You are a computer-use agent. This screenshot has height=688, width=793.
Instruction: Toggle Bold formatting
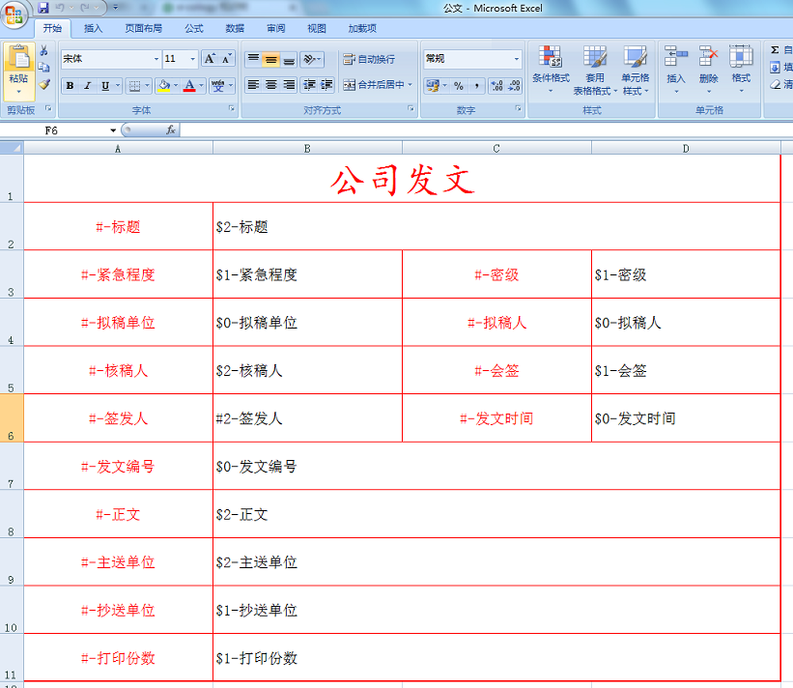coord(70,86)
